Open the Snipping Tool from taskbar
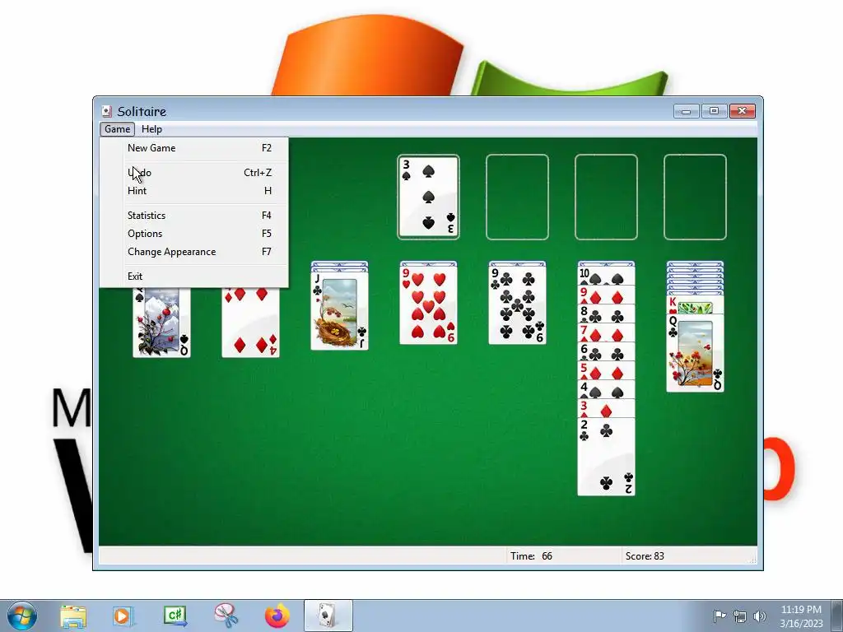 226,616
